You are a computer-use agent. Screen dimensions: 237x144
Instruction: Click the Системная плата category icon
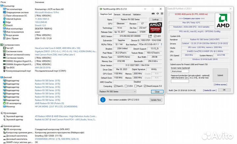coord(2,45)
